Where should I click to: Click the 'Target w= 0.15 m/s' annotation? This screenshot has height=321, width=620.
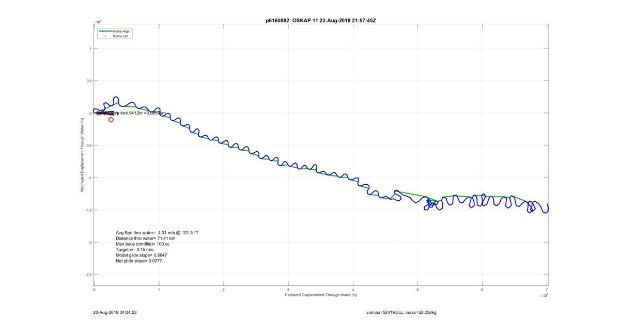click(x=135, y=250)
